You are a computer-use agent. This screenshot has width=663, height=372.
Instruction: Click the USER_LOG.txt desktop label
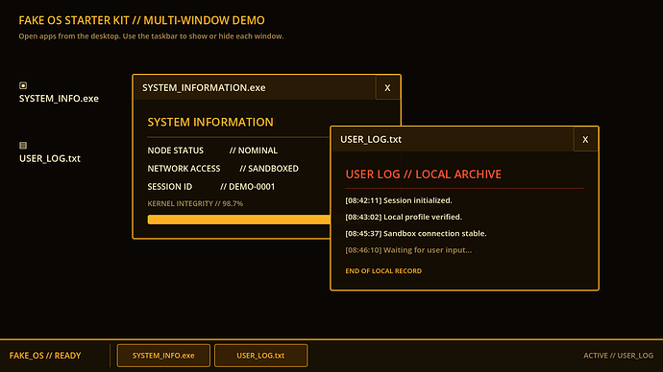pos(50,158)
